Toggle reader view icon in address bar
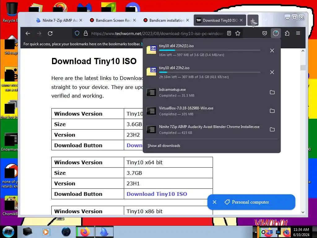 [x=229, y=33]
